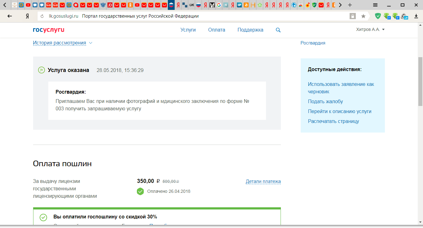Click the Подать жалобу link
Viewport: 423px width, 228px height.
coord(325,102)
